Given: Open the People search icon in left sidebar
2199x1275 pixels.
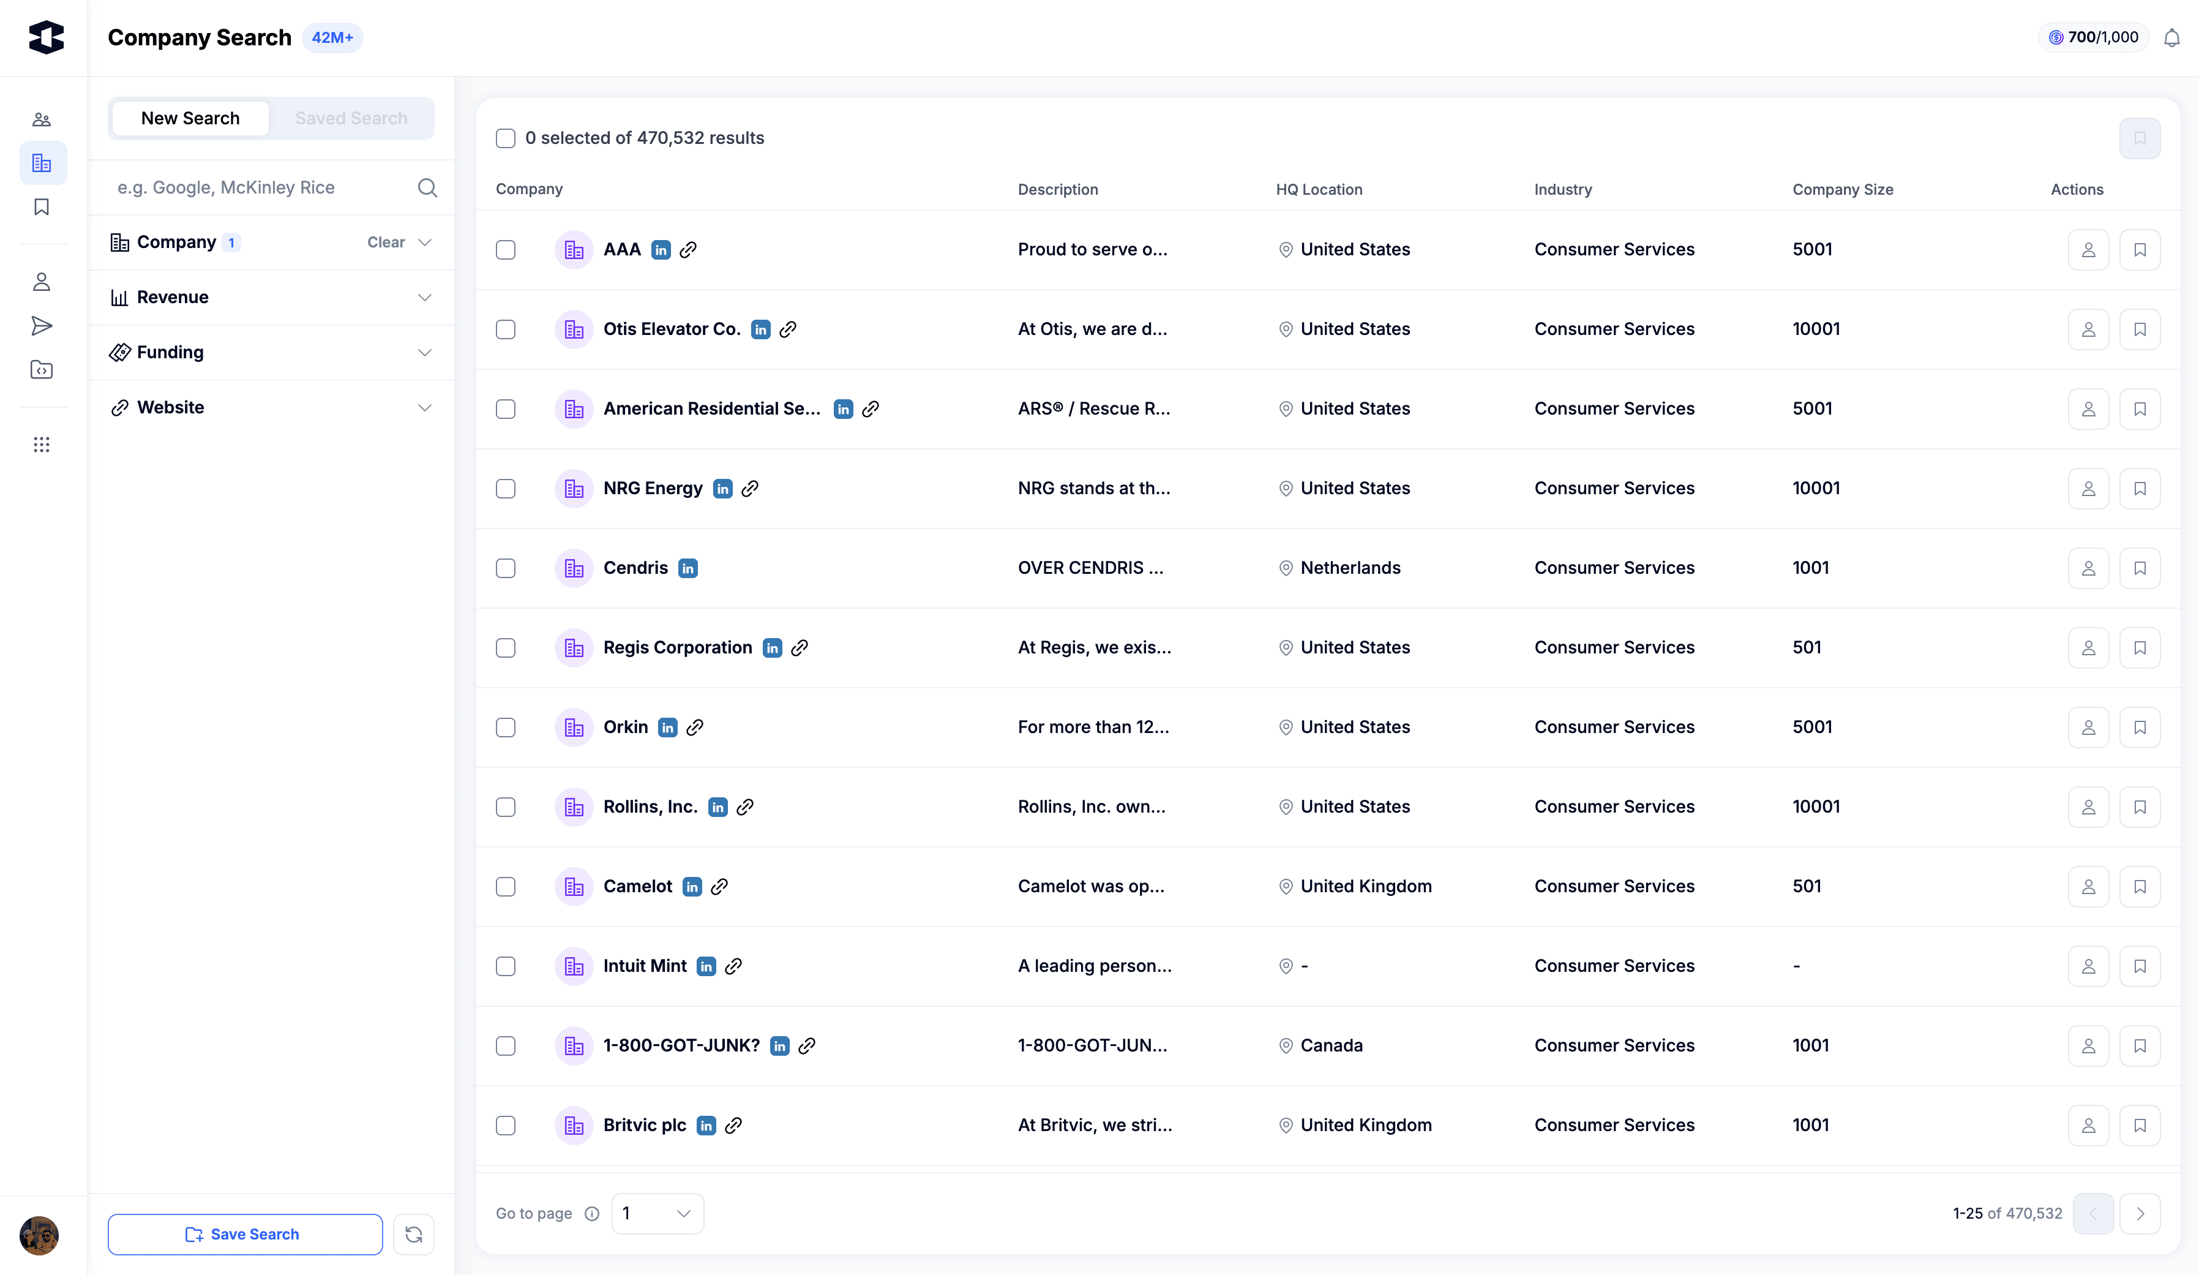Looking at the screenshot, I should [x=41, y=119].
